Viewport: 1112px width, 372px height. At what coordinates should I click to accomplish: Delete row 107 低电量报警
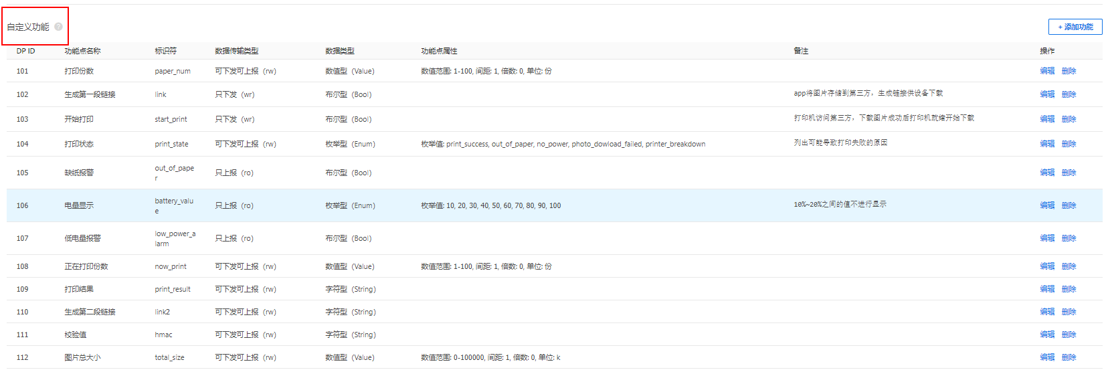click(x=1069, y=238)
